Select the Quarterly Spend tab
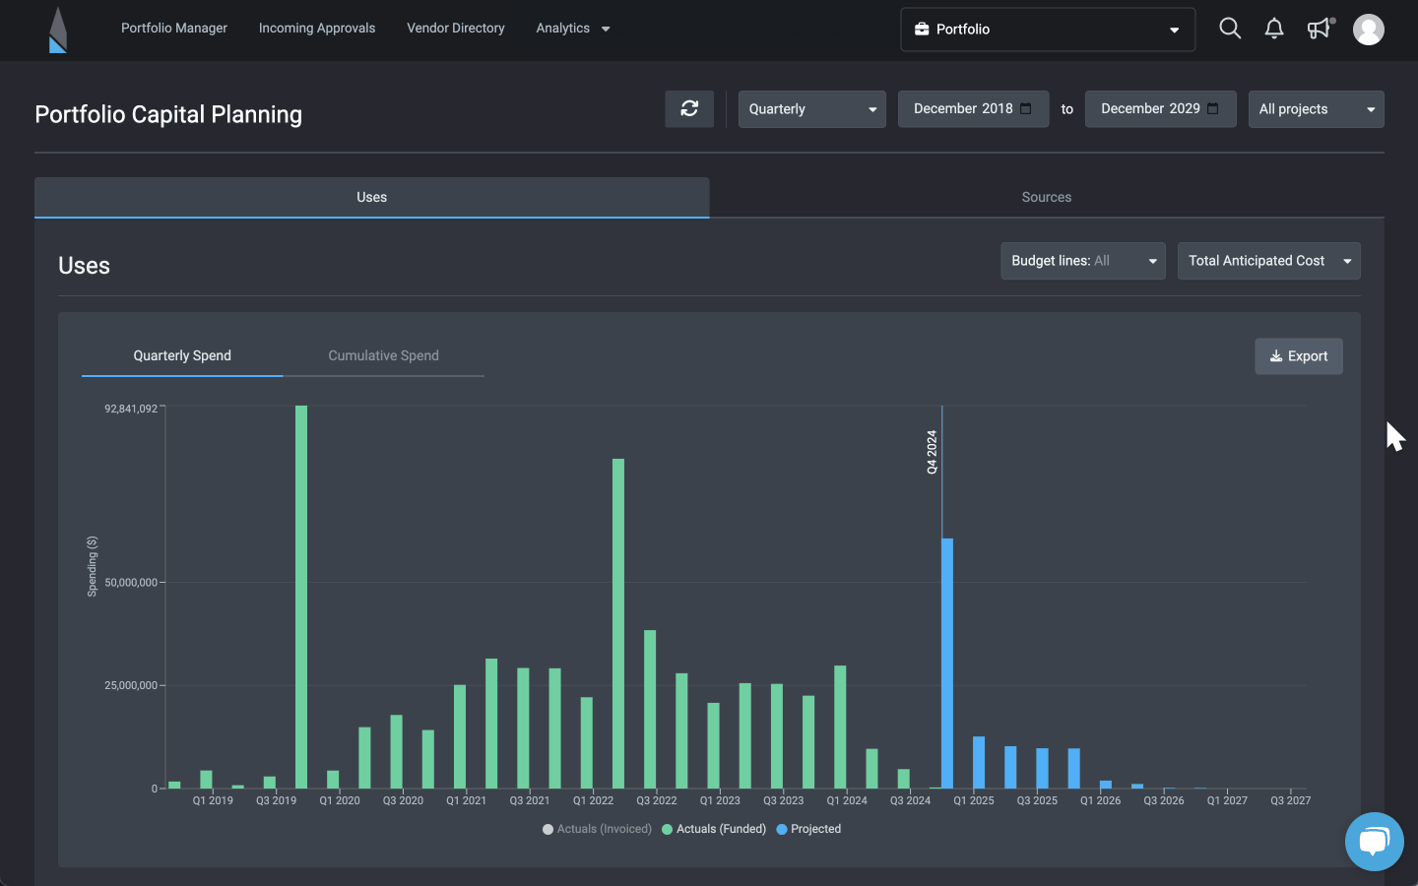The image size is (1418, 886). pos(182,355)
